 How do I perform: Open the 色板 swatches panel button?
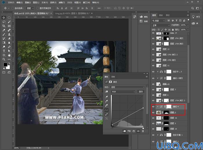pyautogui.click(x=144, y=21)
